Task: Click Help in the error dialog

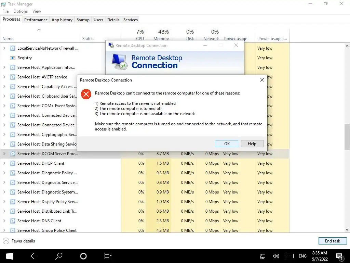Action: (x=252, y=143)
